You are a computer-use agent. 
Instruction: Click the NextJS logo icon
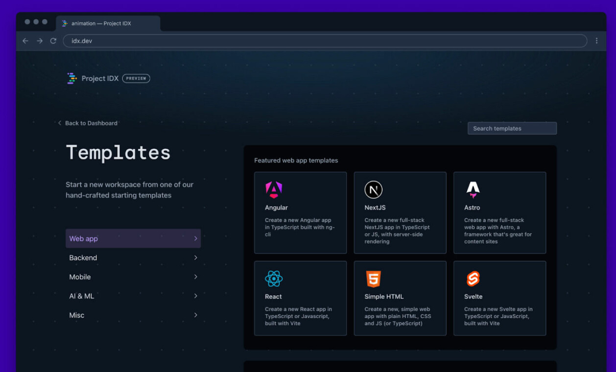(x=374, y=190)
